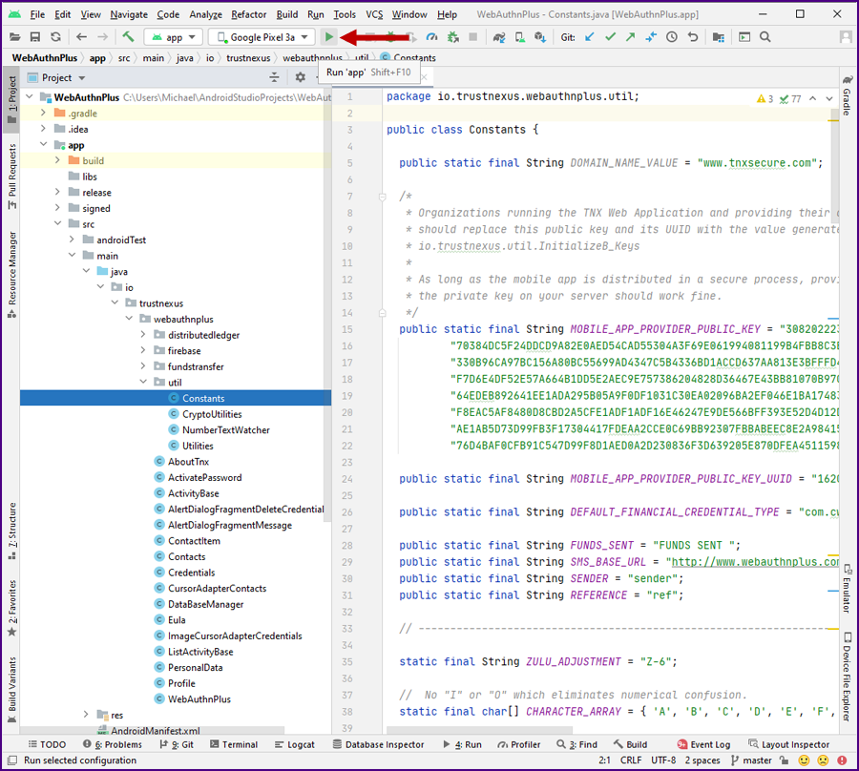Open the Terminal tool window tab
This screenshot has height=771, width=859.
tap(232, 744)
